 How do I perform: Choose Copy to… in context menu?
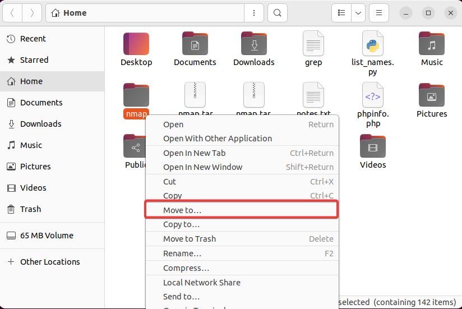(x=242, y=224)
